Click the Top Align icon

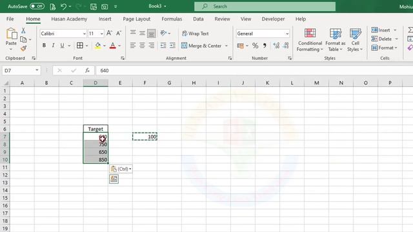pyautogui.click(x=133, y=33)
